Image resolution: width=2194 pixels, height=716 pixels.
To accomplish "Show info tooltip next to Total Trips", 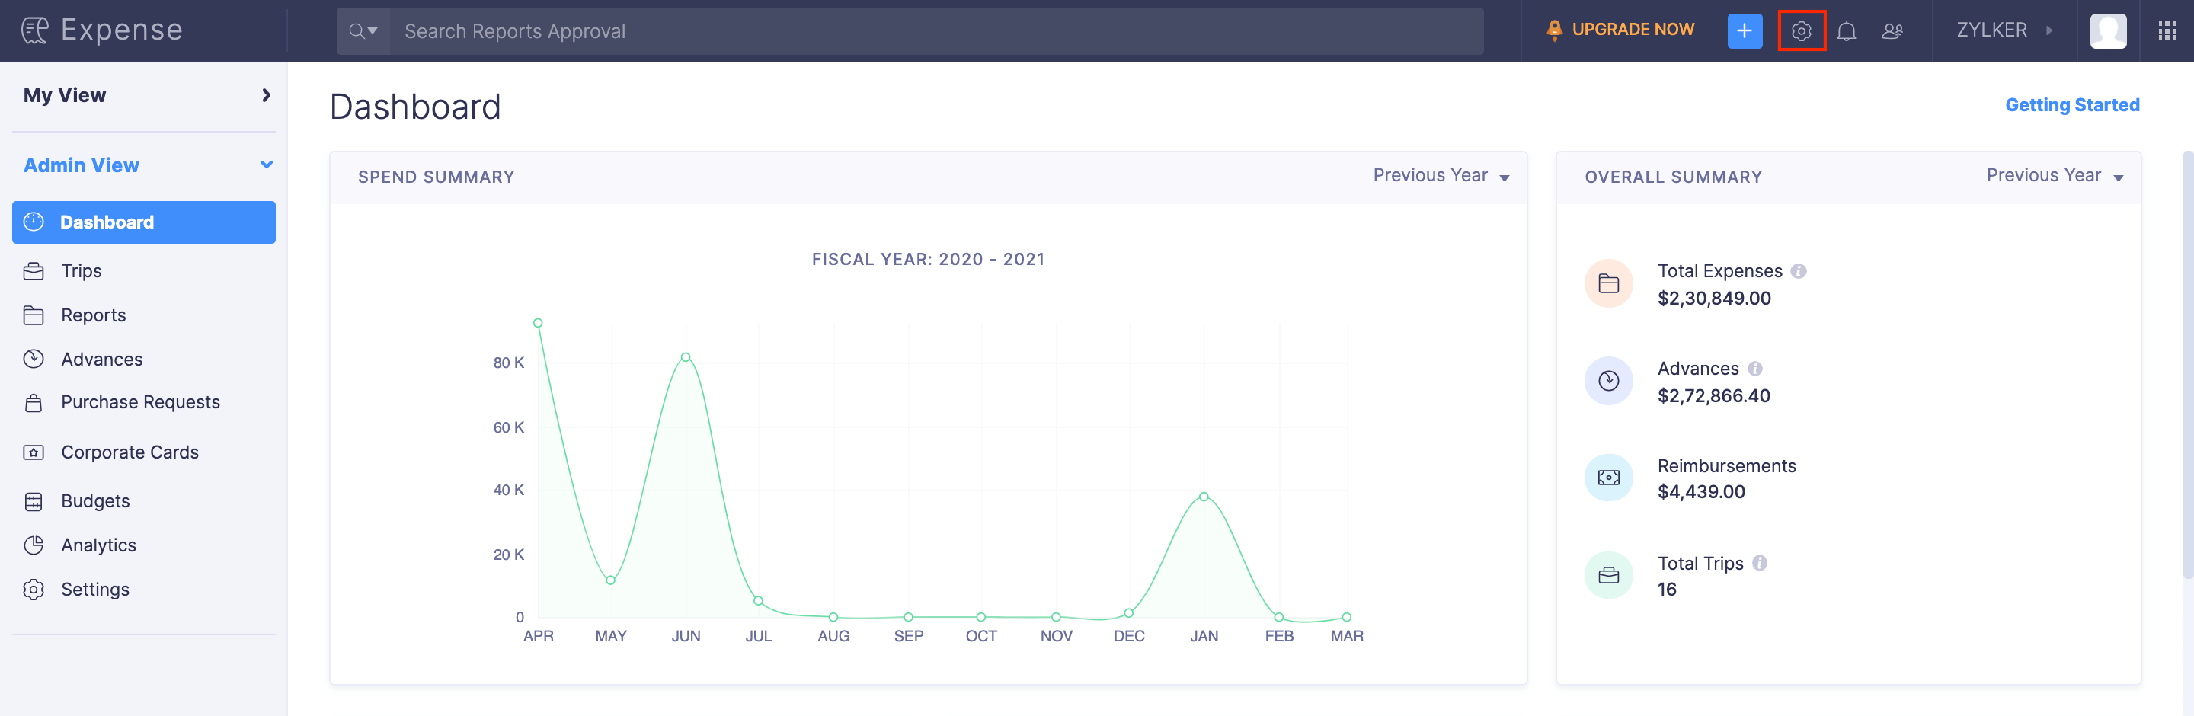I will pyautogui.click(x=1761, y=563).
